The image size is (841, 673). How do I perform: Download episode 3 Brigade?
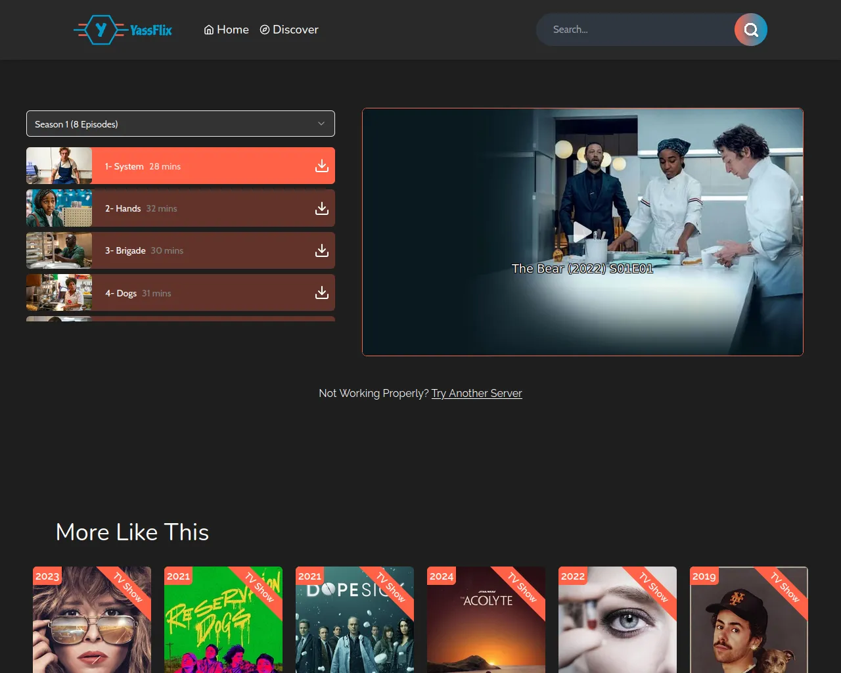(x=321, y=250)
